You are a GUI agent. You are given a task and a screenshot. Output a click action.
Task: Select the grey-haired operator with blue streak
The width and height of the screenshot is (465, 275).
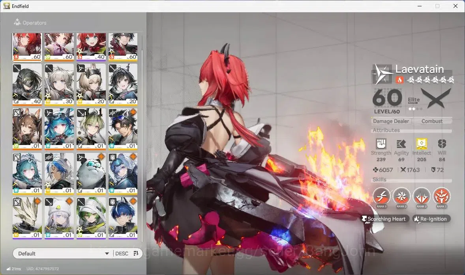[x=59, y=174]
